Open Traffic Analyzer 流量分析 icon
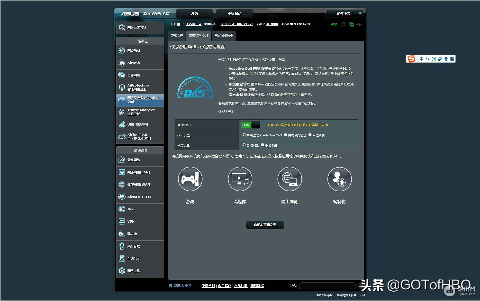The width and height of the screenshot is (480, 301). point(122,112)
